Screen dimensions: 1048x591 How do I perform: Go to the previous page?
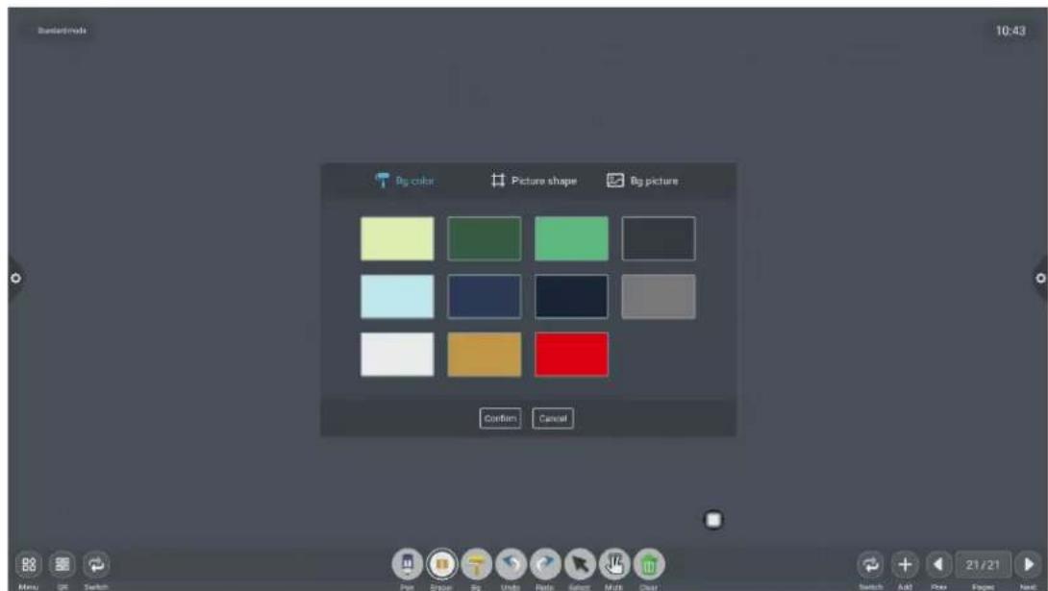click(x=939, y=565)
